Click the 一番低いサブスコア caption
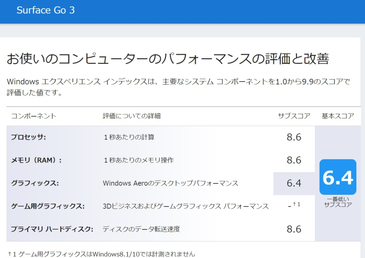Screen dimensions: 365x258 coord(338,202)
